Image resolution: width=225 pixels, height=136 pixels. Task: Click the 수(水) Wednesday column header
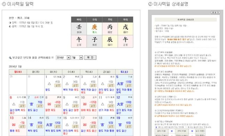pos(71,72)
